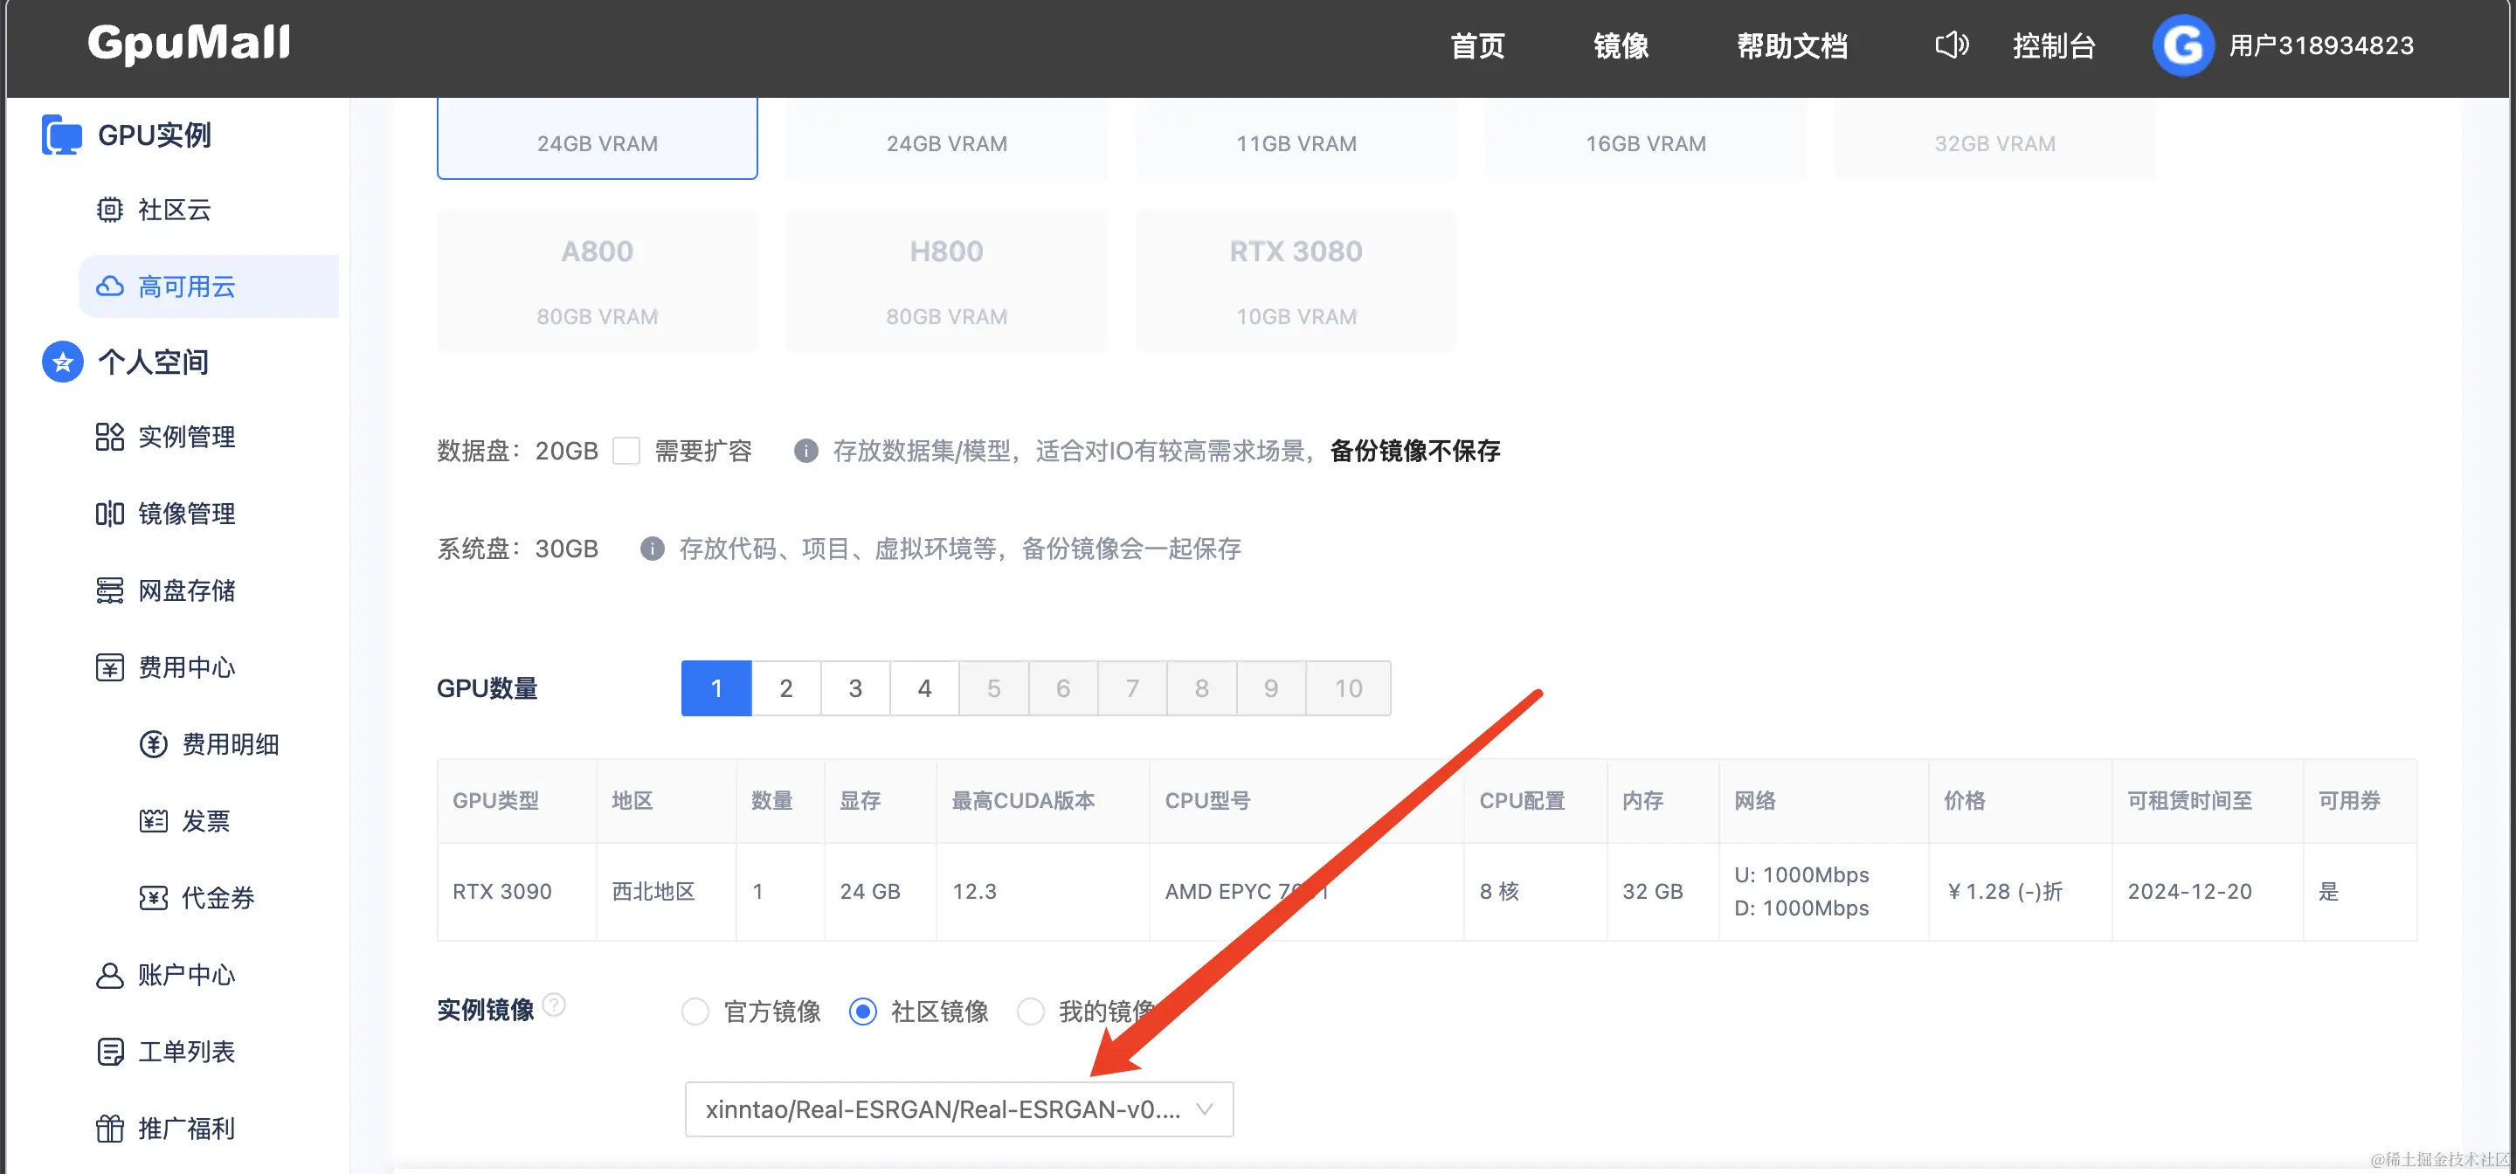Open 镜像 from the top navigation

1621,45
